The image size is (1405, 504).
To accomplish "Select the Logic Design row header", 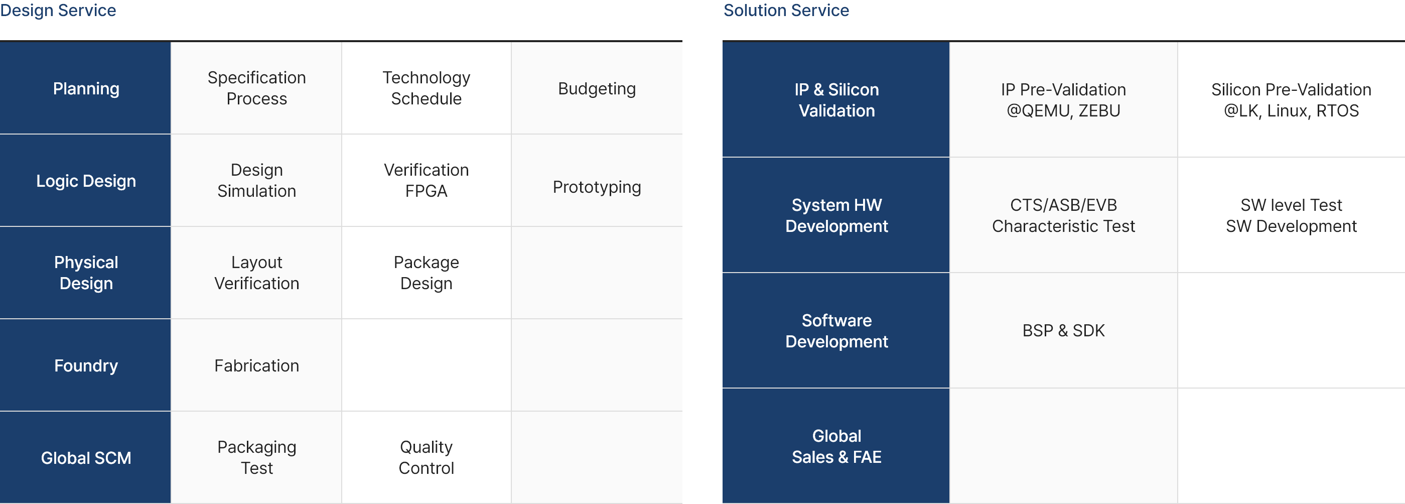I will (x=85, y=181).
